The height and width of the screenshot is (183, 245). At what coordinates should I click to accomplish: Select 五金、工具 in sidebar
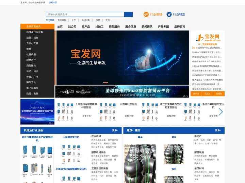[32, 43]
